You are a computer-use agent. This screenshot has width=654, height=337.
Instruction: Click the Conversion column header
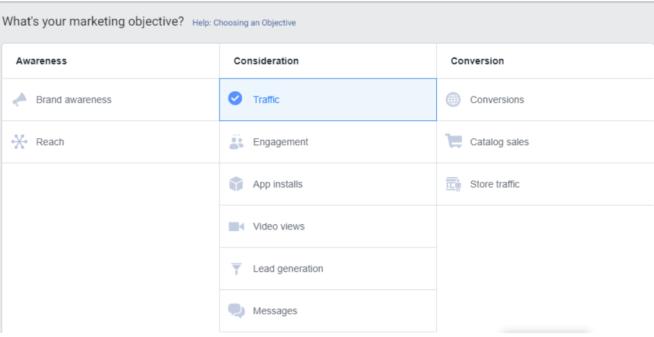point(477,61)
